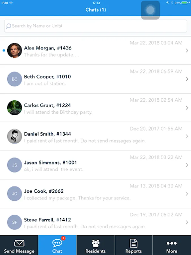
Task: Open Jason Simmons, #1001 conversation
Action: coord(96,165)
